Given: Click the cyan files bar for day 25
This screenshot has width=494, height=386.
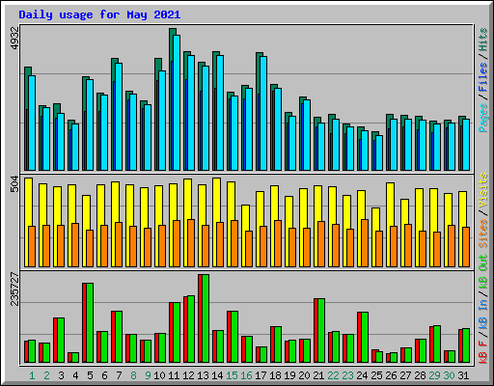Looking at the screenshot, I should click(x=379, y=152).
